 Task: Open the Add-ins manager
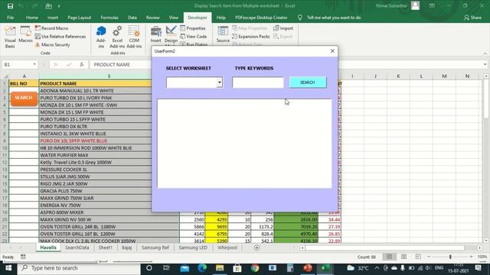[101, 37]
